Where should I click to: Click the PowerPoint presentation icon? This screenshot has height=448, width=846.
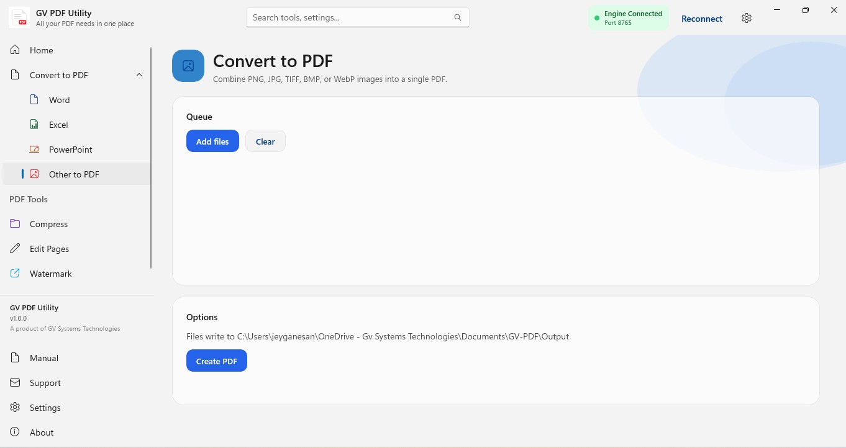pyautogui.click(x=34, y=149)
